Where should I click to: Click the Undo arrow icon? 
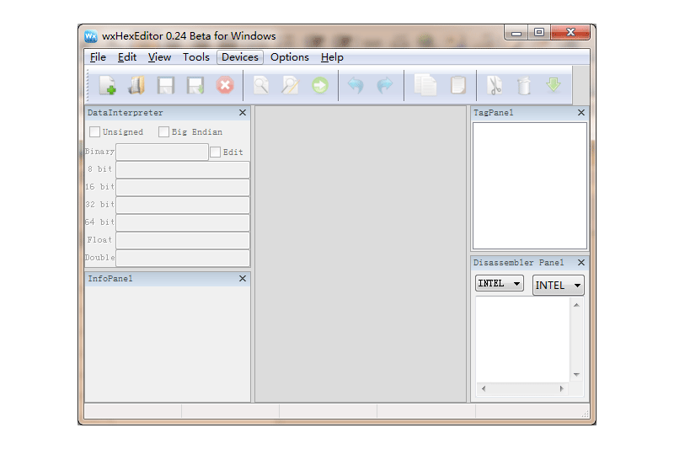coord(356,85)
